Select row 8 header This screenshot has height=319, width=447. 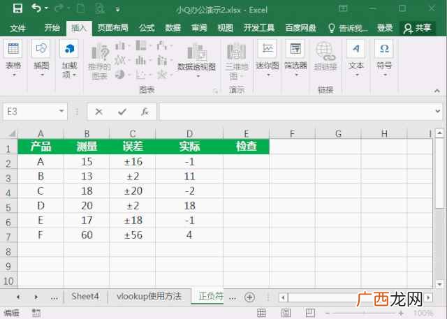(x=8, y=251)
